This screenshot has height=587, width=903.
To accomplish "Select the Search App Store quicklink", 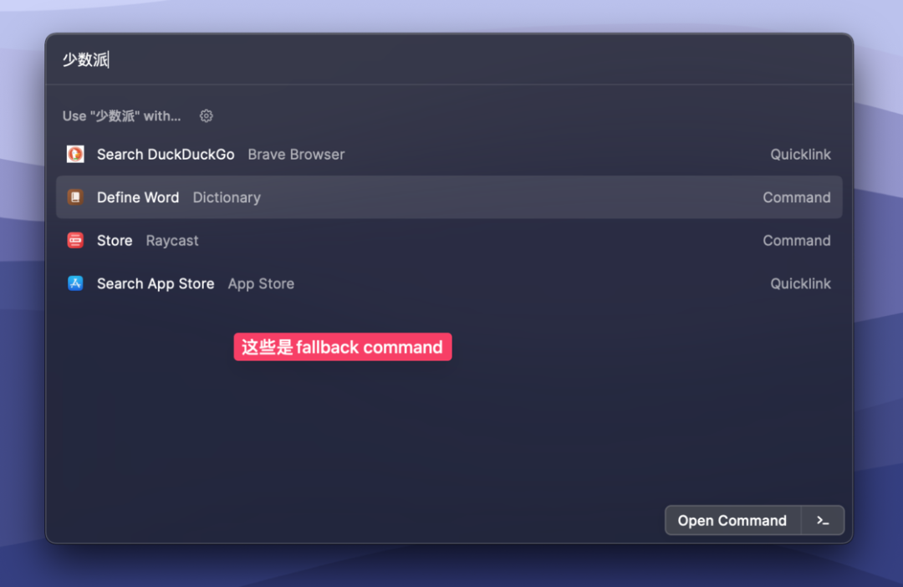I will pos(449,283).
